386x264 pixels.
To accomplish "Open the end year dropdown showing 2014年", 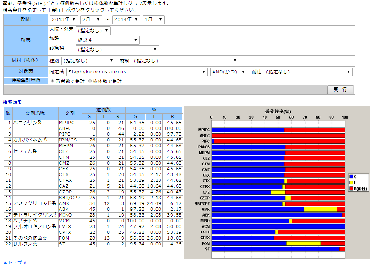I will click(126, 20).
